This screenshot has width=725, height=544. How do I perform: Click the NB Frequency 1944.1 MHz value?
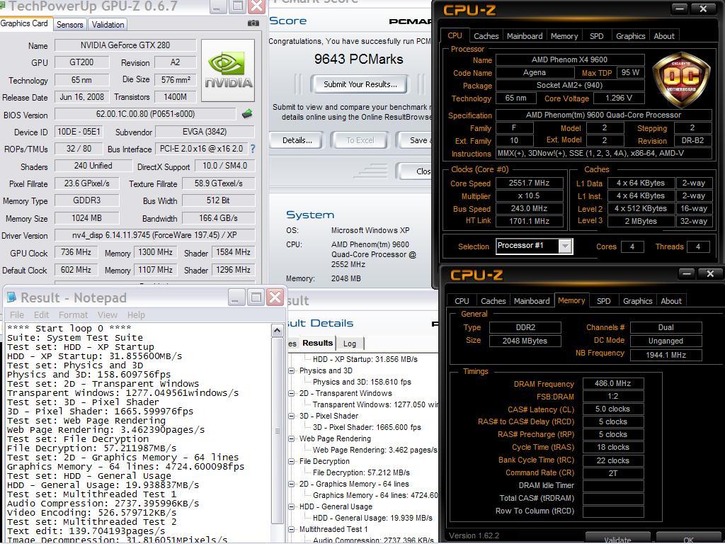click(666, 355)
